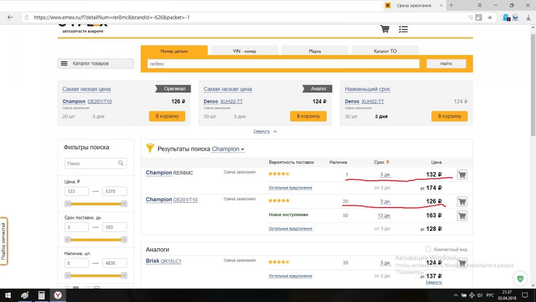The width and height of the screenshot is (536, 302).
Task: Switch to the Марка tab
Action: (315, 51)
